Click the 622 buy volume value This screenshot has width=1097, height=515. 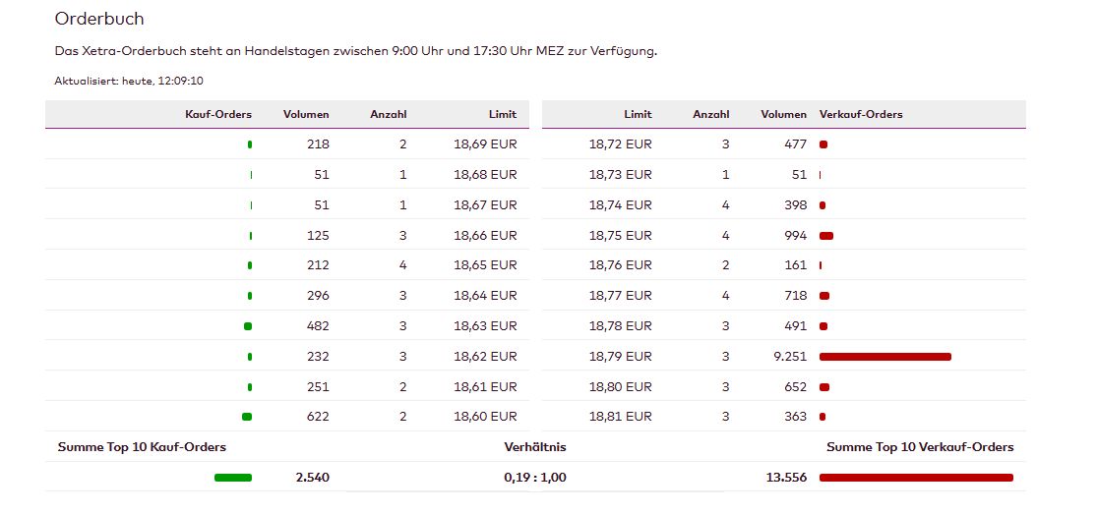coord(317,417)
